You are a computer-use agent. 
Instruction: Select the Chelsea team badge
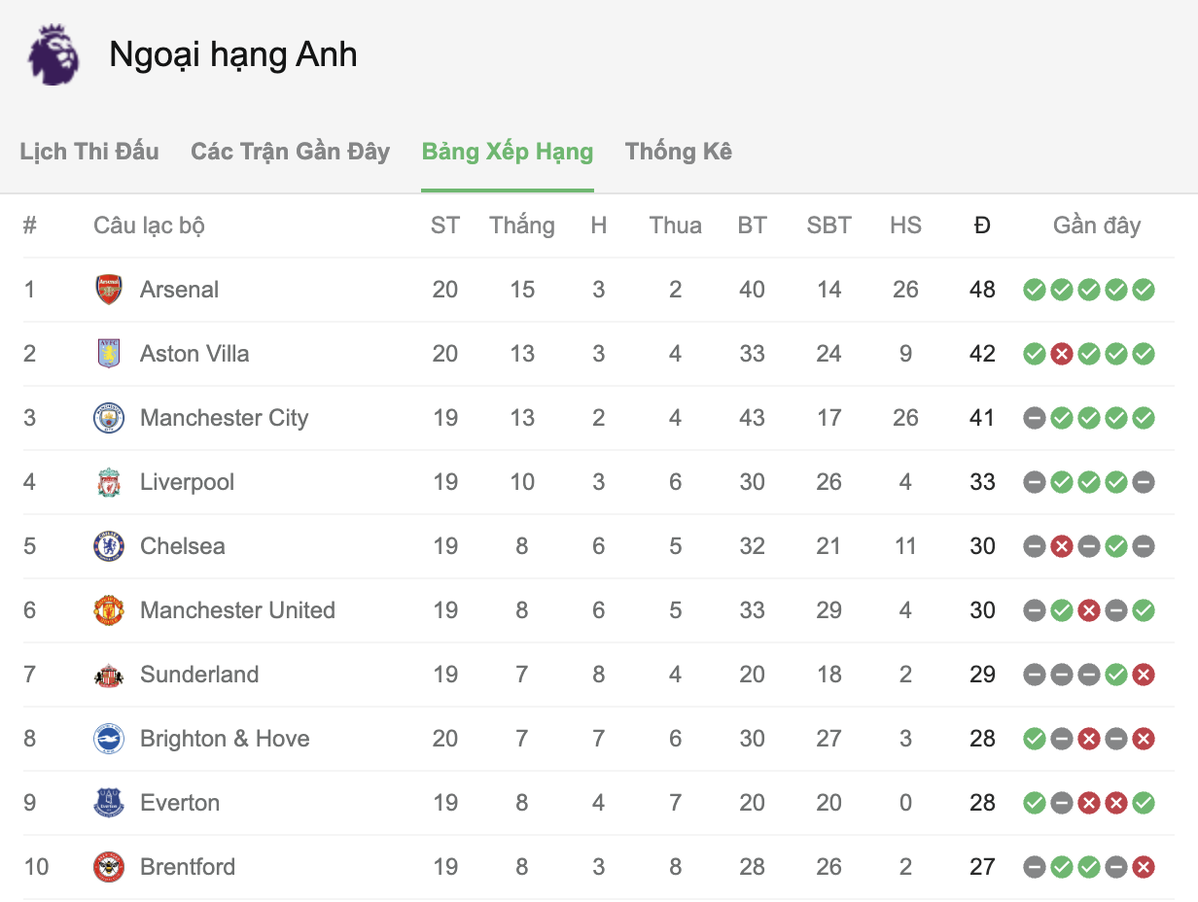(108, 546)
